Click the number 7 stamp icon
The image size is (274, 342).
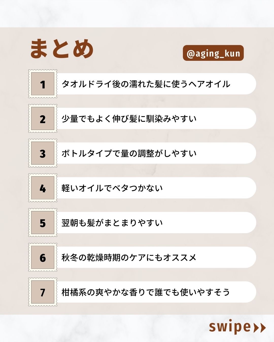click(43, 292)
